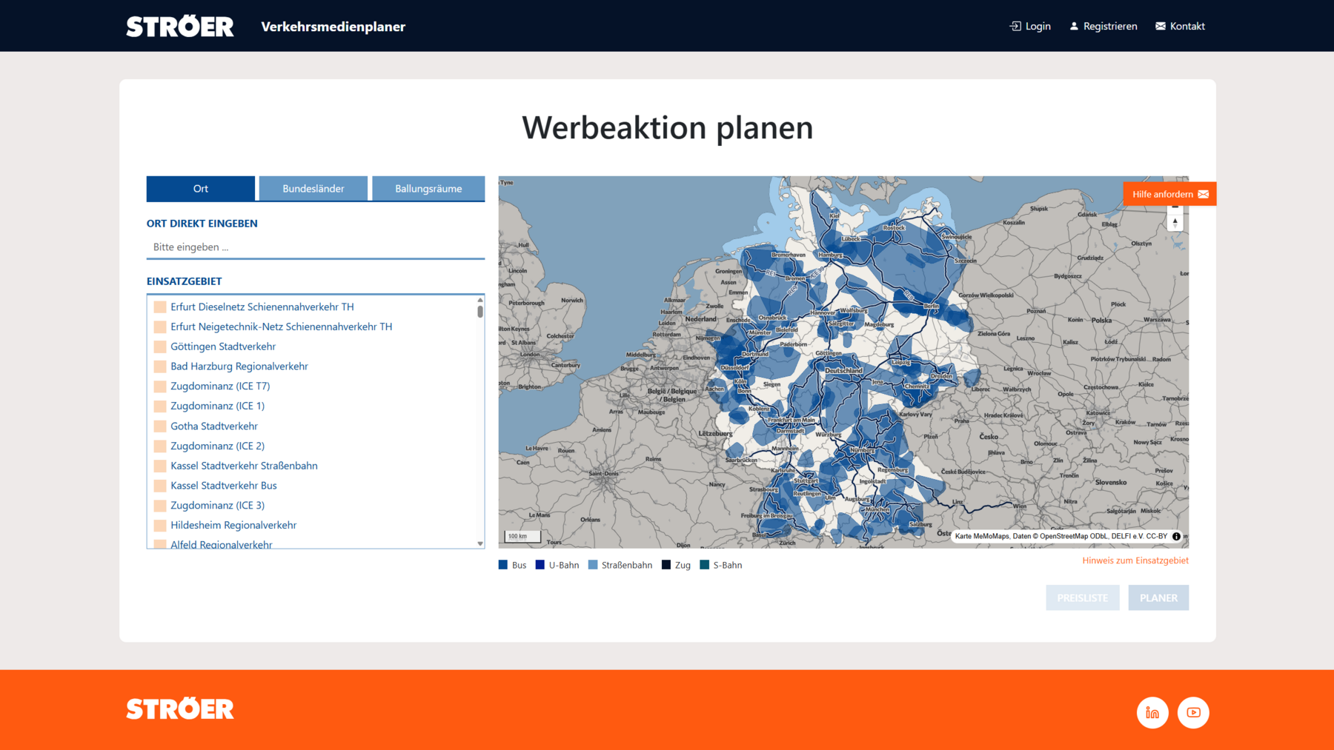Tick the Zugdominanz (ICE 1) checkbox
Viewport: 1334px width, 750px height.
tap(160, 406)
